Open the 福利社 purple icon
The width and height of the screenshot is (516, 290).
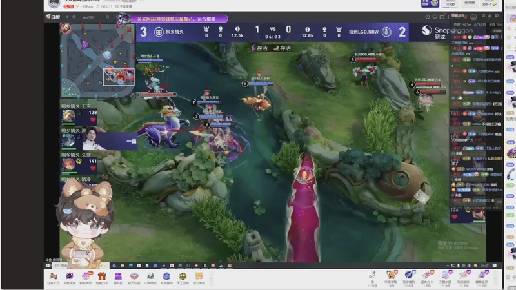[118, 278]
